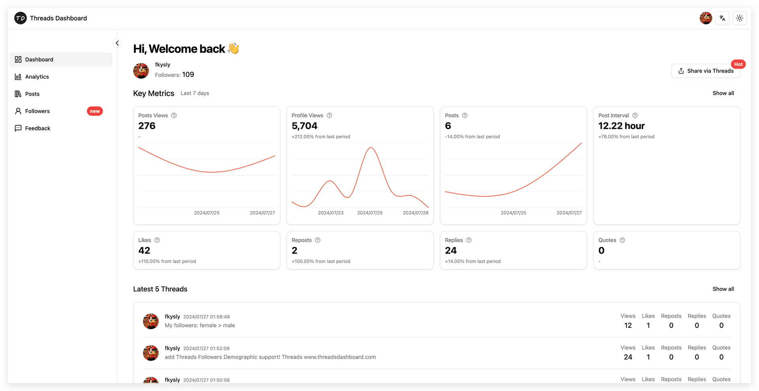Click the Posts Views value 276
This screenshot has height=391, width=759.
[x=147, y=126]
